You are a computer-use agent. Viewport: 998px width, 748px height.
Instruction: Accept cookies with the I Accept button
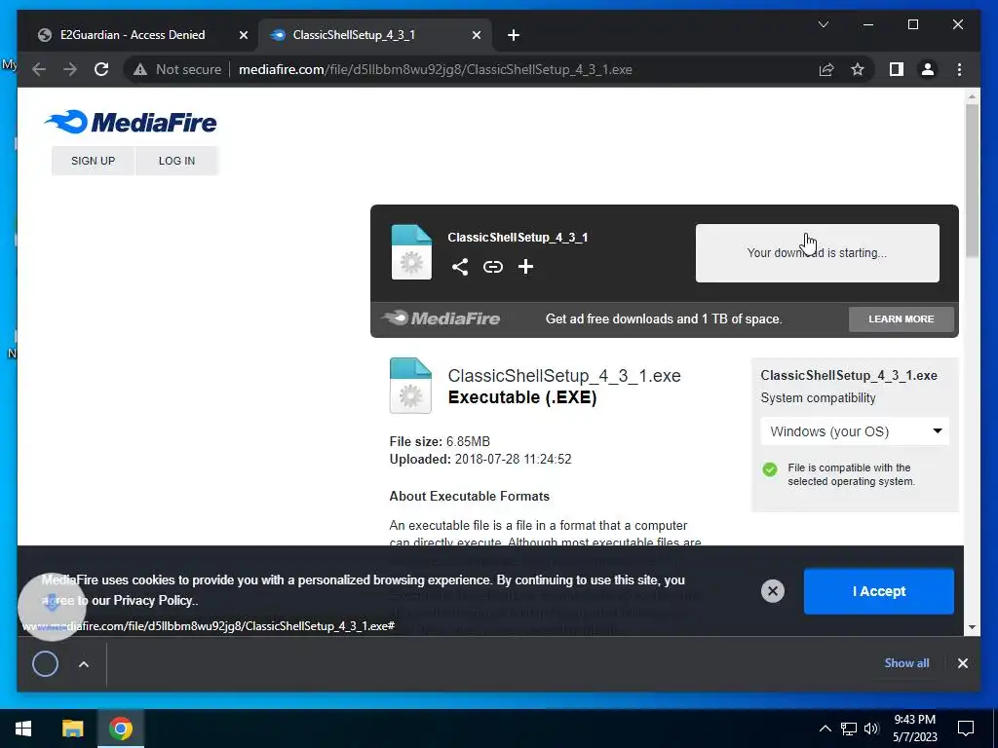[x=878, y=591]
